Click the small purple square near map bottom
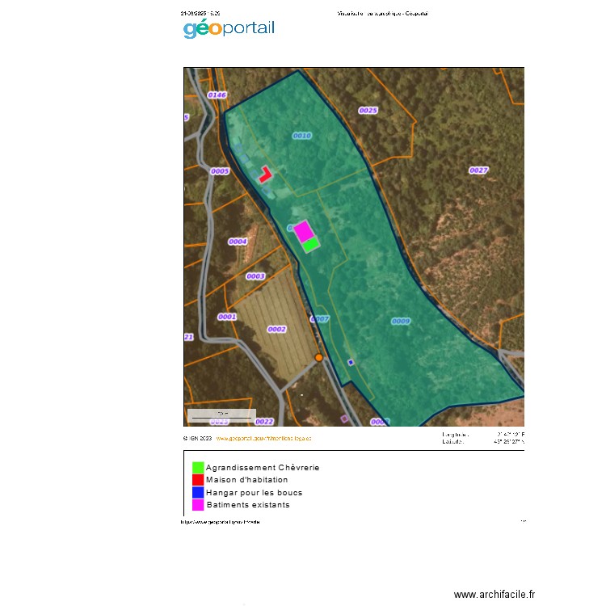 344,419
